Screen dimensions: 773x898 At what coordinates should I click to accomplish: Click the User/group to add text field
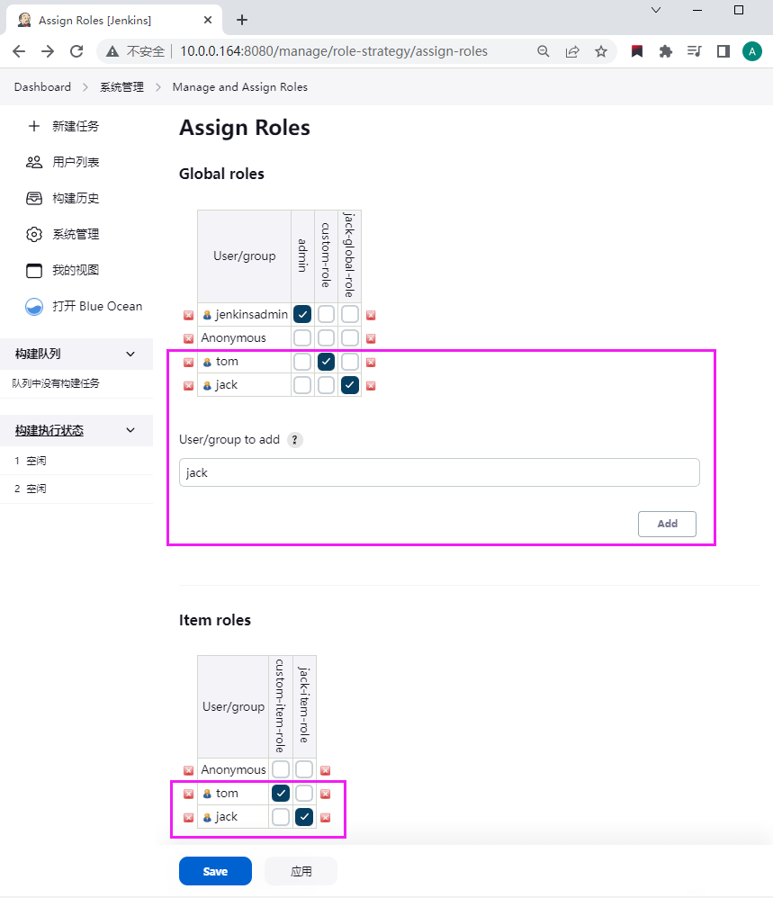(x=439, y=472)
